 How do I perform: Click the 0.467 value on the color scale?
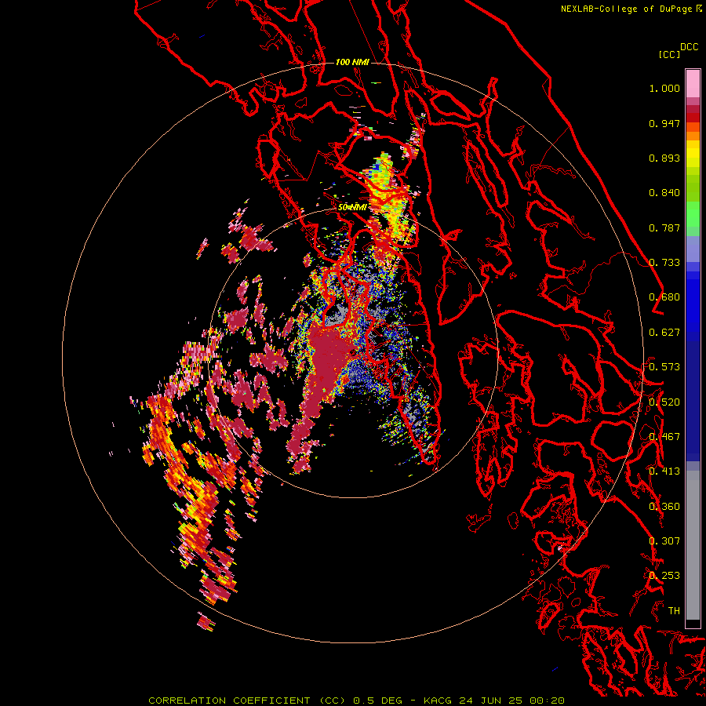click(x=664, y=437)
